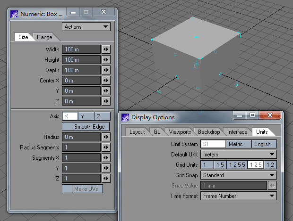Set Grid Units to 1 2.5 5
293x221 pixels.
237,165
